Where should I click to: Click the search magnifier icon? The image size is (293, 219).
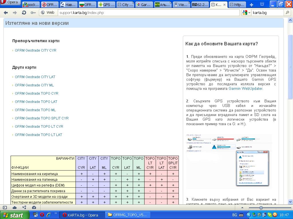pos(287,13)
